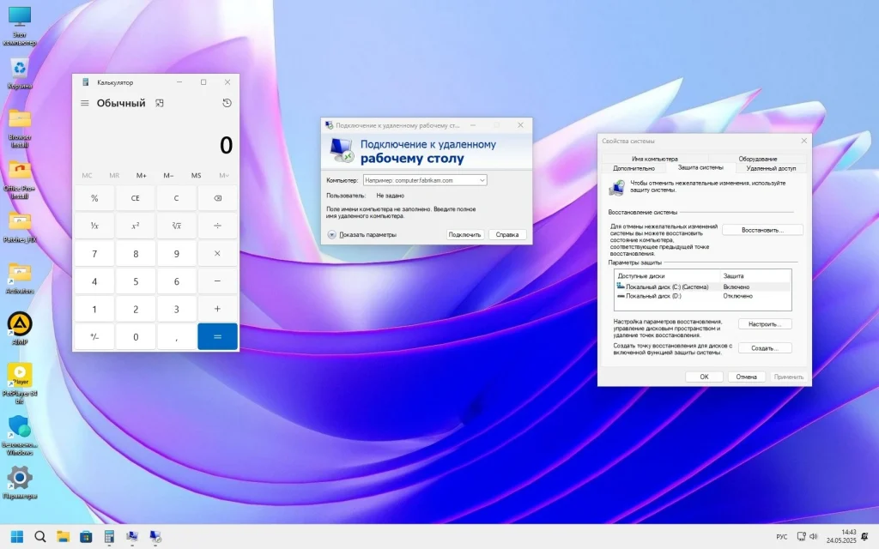Open the memory dropdown in Calculator
The width and height of the screenshot is (879, 549).
coord(223,175)
